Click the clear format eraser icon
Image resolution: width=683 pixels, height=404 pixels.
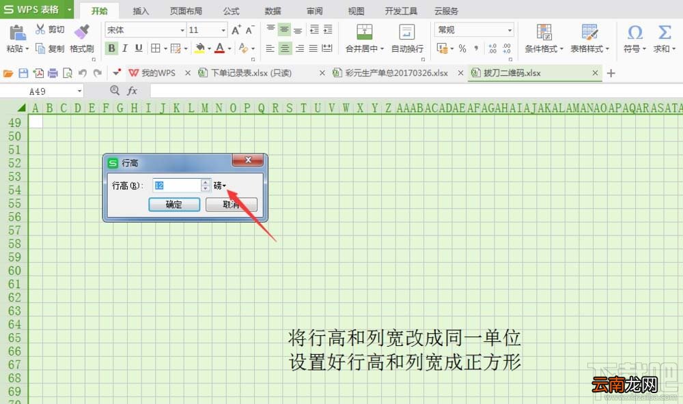[x=243, y=48]
